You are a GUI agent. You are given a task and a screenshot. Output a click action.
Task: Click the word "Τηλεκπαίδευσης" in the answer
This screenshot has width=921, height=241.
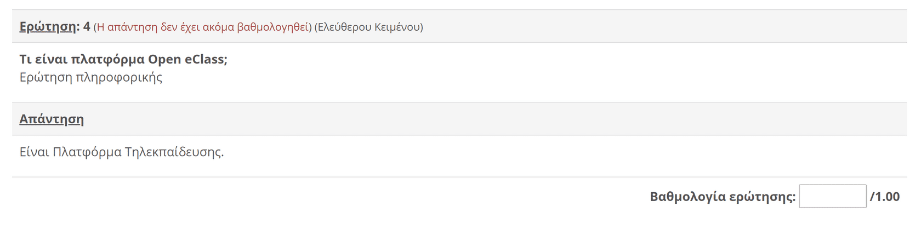[174, 152]
